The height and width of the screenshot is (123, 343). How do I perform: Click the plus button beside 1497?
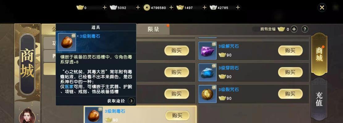[x=204, y=8]
